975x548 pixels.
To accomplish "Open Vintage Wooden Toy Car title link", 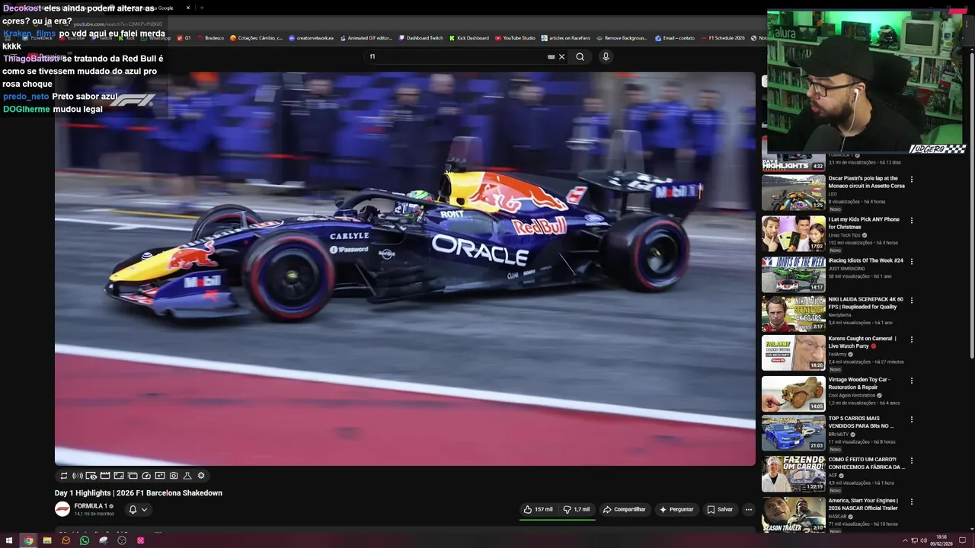I will [859, 383].
